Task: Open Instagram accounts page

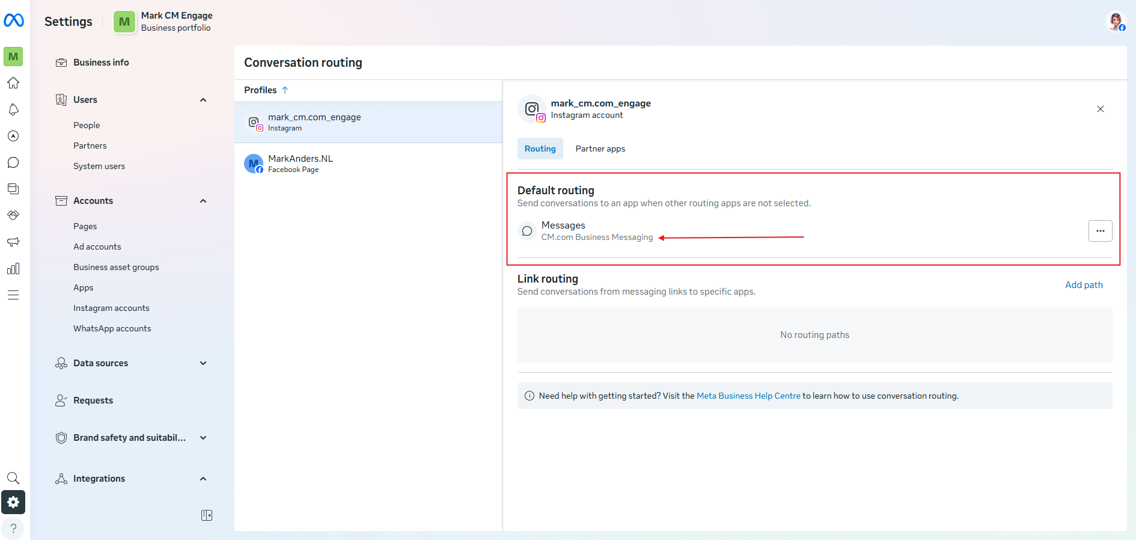Action: point(111,308)
